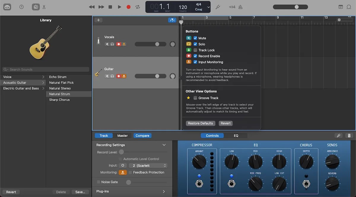
Task: Toggle the 1234 count-in icon
Action: pos(232,7)
